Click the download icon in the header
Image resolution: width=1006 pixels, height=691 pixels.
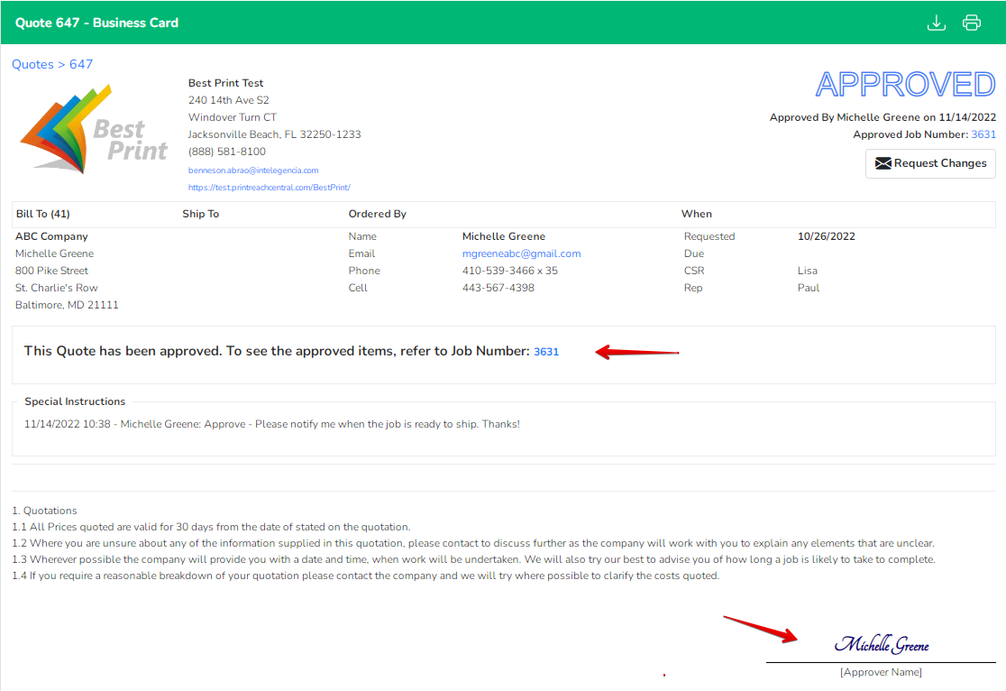[x=936, y=23]
